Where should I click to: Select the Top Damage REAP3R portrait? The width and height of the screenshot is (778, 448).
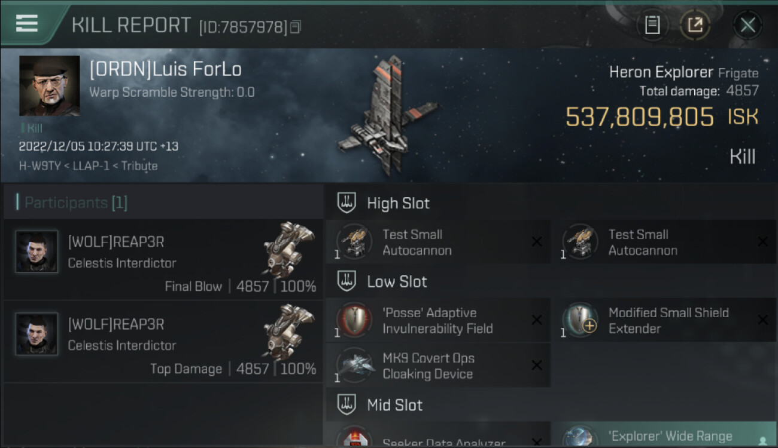coord(37,334)
